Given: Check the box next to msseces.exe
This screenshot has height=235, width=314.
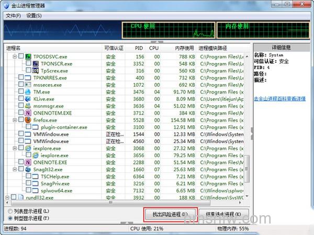Looking at the screenshot, I should click(21, 84).
